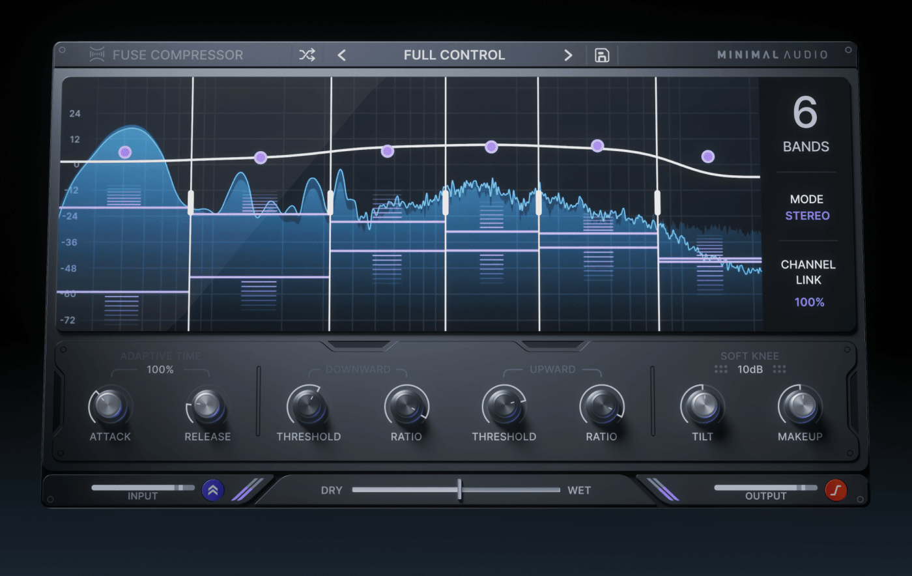Viewport: 912px width, 576px height.
Task: Click the DOWNWARD RATIO knob
Action: (406, 406)
